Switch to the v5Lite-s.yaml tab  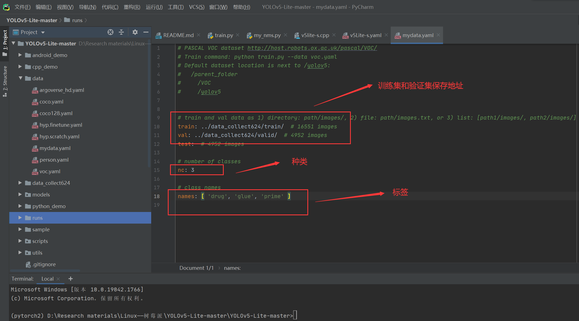pos(365,35)
